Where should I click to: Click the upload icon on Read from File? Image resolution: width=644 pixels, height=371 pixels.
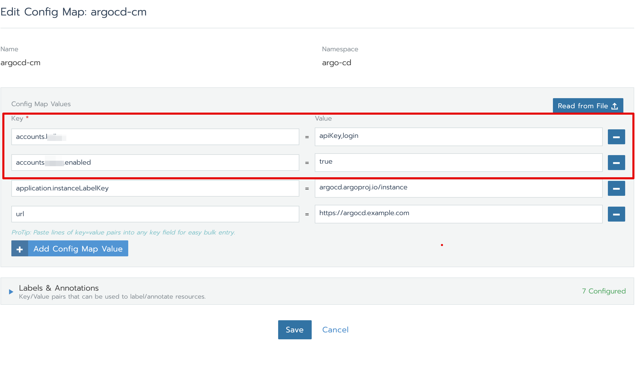click(615, 106)
